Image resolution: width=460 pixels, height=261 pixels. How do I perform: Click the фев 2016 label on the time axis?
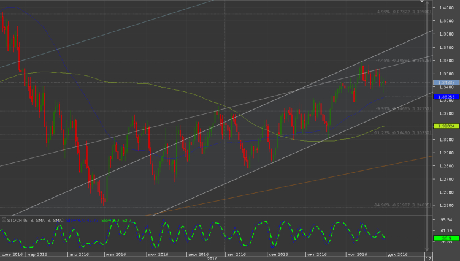pos(12,254)
